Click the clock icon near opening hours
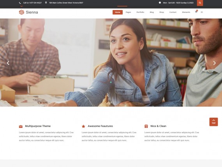The image size is (222, 167). pos(160,3)
